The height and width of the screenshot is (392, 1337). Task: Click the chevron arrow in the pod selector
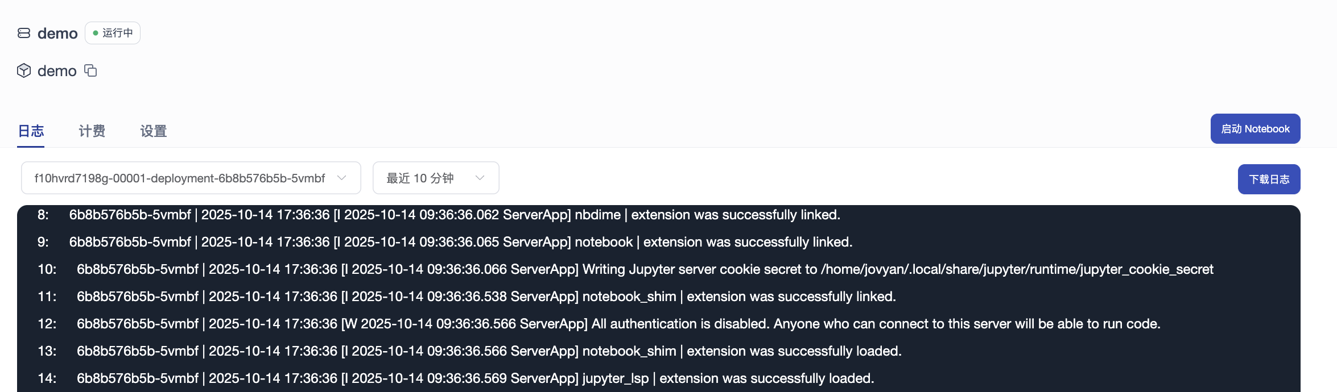pos(341,178)
